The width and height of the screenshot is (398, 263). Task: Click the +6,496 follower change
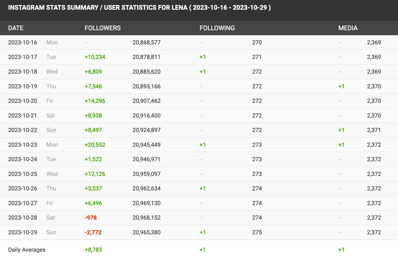coord(93,203)
